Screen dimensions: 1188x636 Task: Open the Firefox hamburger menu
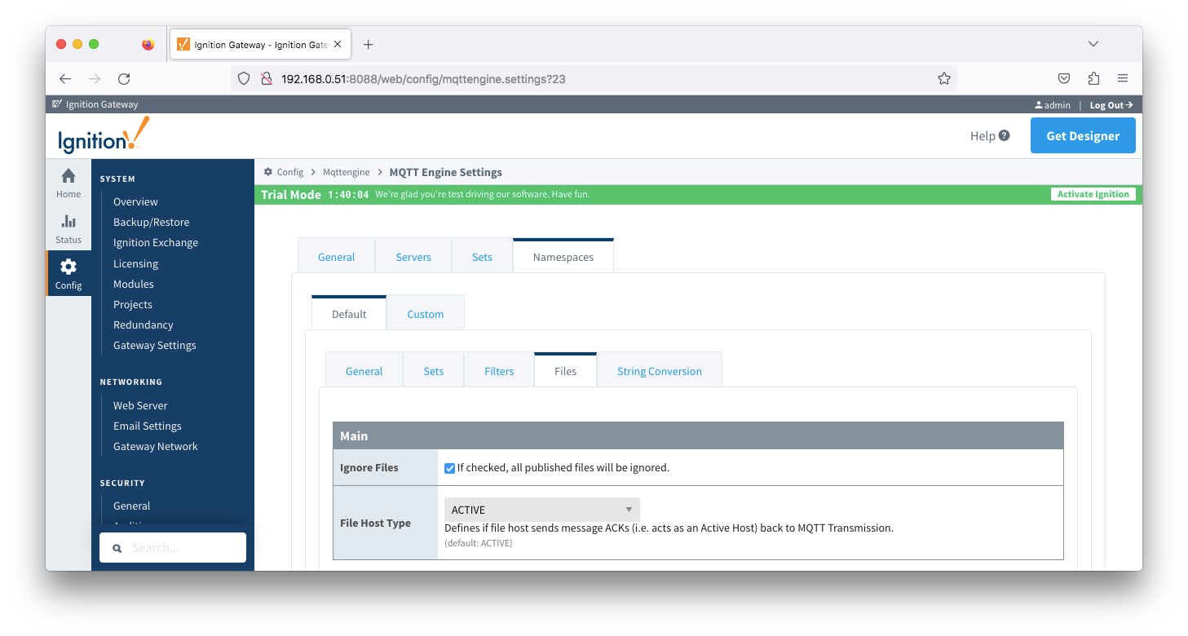click(1123, 79)
